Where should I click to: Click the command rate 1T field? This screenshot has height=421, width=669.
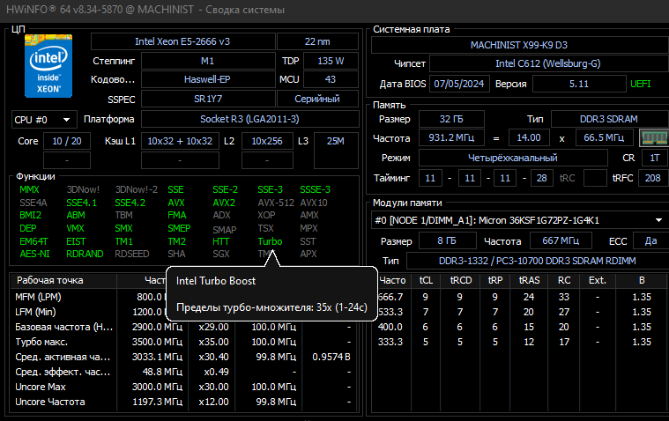coord(655,158)
